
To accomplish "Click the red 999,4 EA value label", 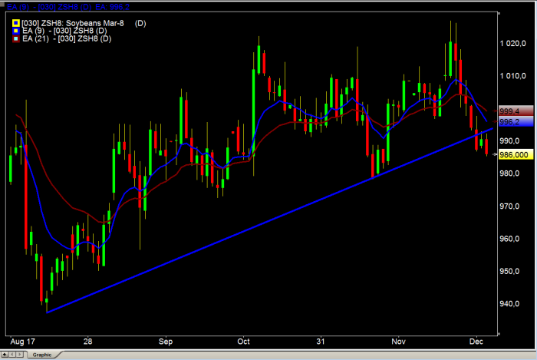I will click(510, 111).
